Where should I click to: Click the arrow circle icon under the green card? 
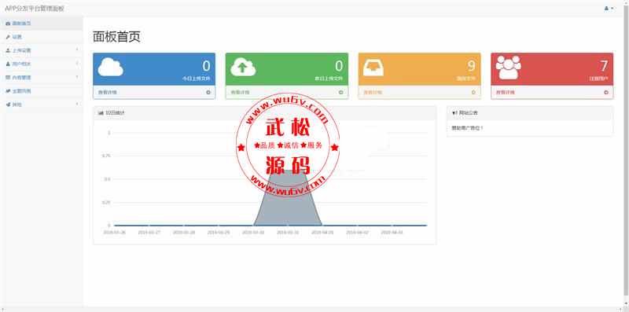[x=341, y=92]
